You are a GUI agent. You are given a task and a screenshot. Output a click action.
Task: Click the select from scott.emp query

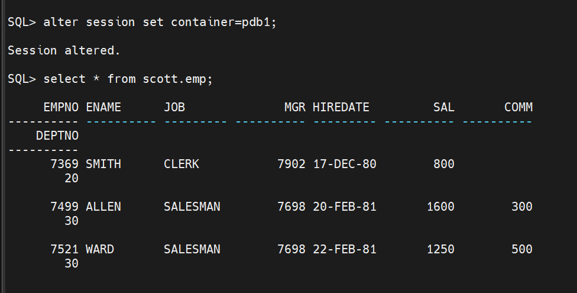pyautogui.click(x=128, y=79)
